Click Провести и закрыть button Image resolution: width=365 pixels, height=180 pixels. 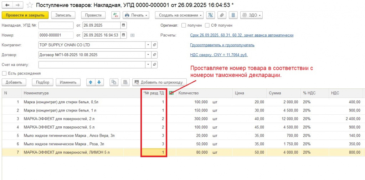[25, 15]
